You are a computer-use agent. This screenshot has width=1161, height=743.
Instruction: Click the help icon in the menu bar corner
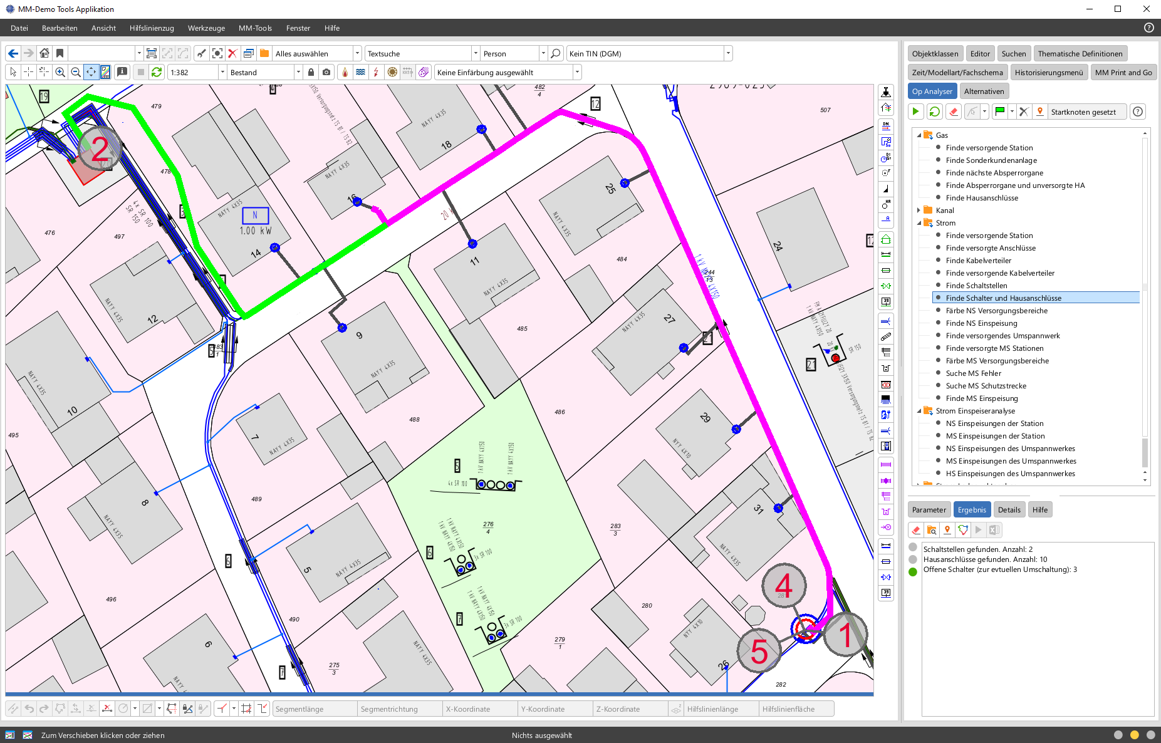(1149, 28)
